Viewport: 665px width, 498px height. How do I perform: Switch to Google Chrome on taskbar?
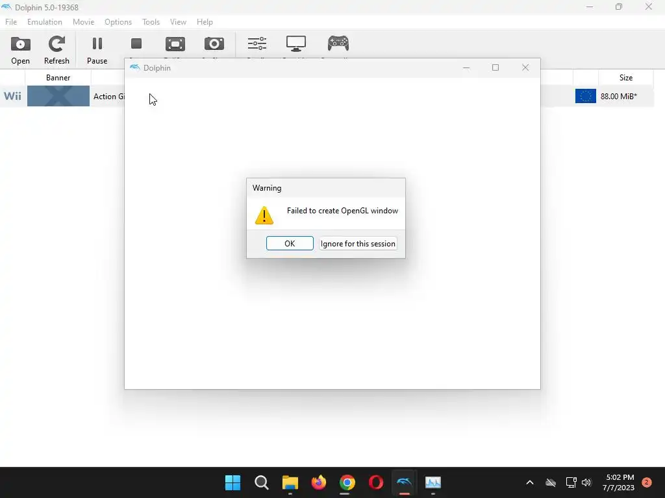click(x=347, y=482)
